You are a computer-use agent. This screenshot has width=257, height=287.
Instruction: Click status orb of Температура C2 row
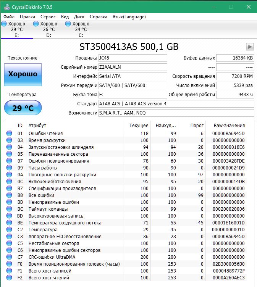click(x=9, y=229)
